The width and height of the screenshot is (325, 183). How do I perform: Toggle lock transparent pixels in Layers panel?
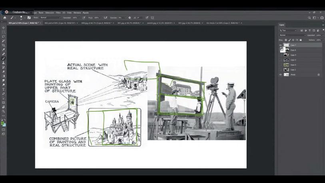pyautogui.click(x=286, y=40)
